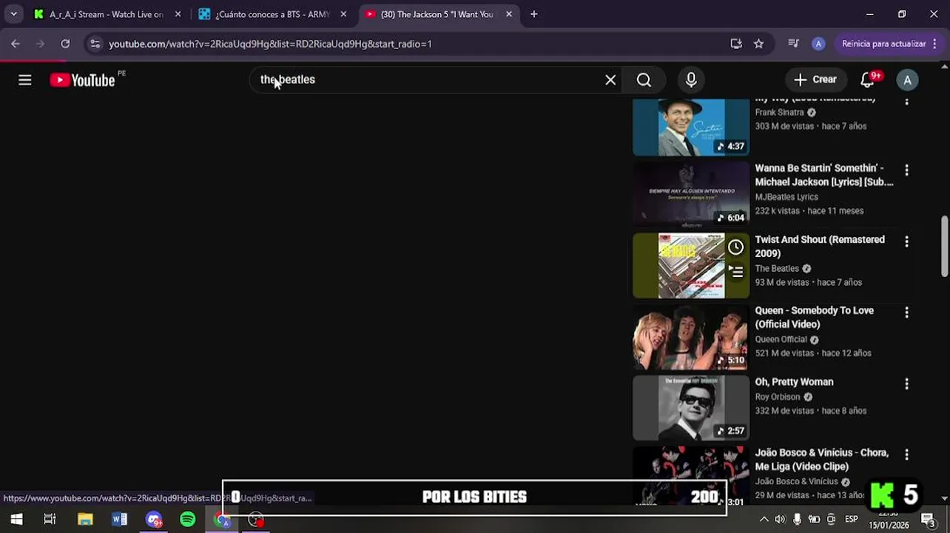
Task: Click the browser back arrow
Action: coord(16,44)
